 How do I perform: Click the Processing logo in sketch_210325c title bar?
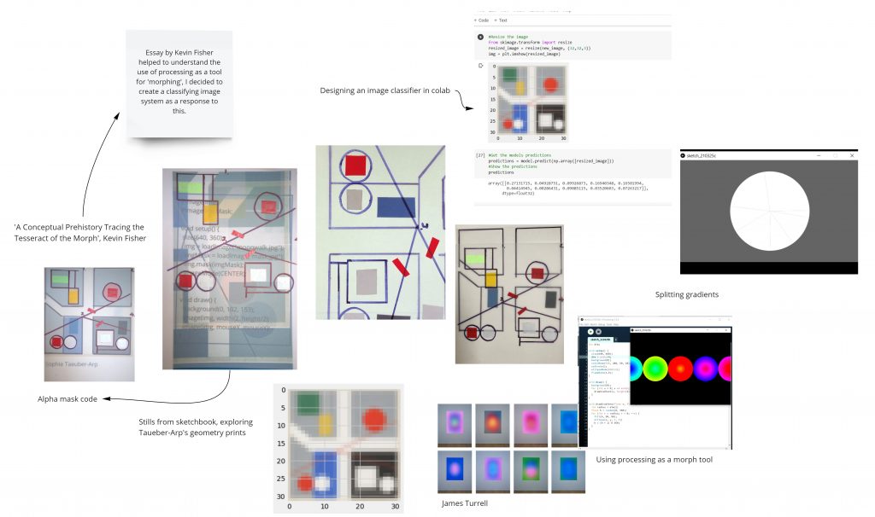coord(683,155)
